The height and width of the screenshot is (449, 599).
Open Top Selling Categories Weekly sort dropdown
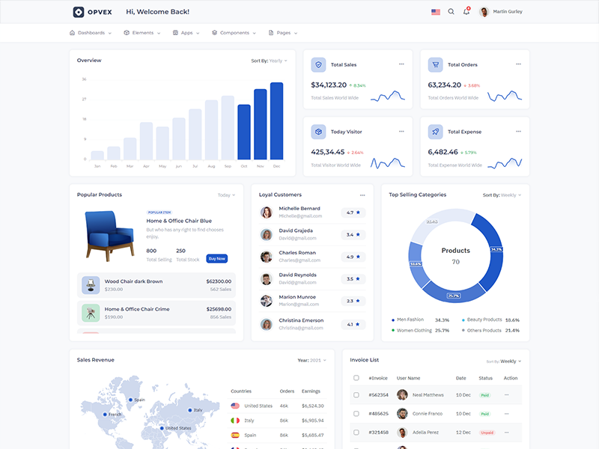point(502,195)
